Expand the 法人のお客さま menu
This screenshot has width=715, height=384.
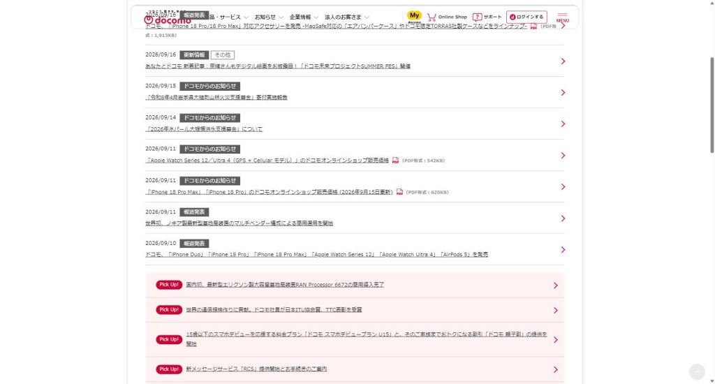tap(347, 17)
